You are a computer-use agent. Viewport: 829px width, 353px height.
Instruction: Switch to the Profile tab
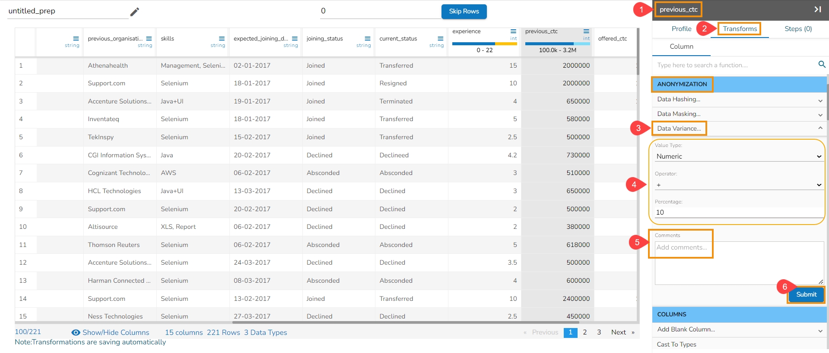(x=681, y=29)
